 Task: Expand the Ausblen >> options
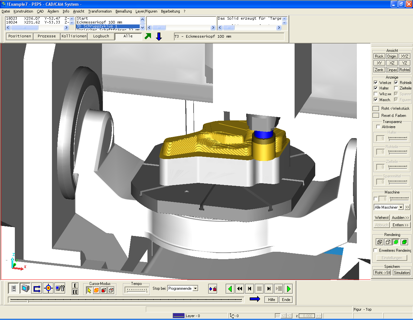click(x=400, y=218)
